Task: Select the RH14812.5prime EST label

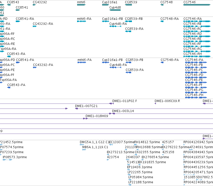Action: 147,142
